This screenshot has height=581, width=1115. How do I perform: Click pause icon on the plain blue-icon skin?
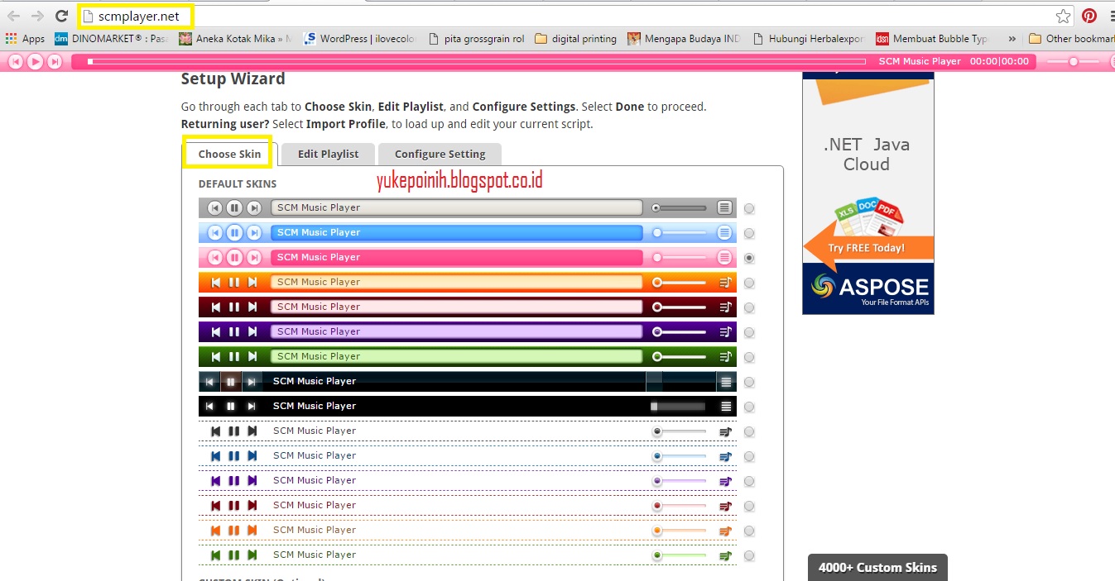tap(234, 455)
